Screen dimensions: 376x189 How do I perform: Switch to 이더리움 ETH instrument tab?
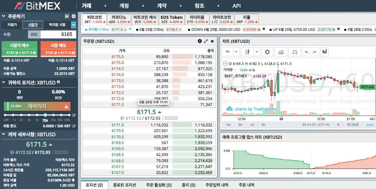coord(197,19)
